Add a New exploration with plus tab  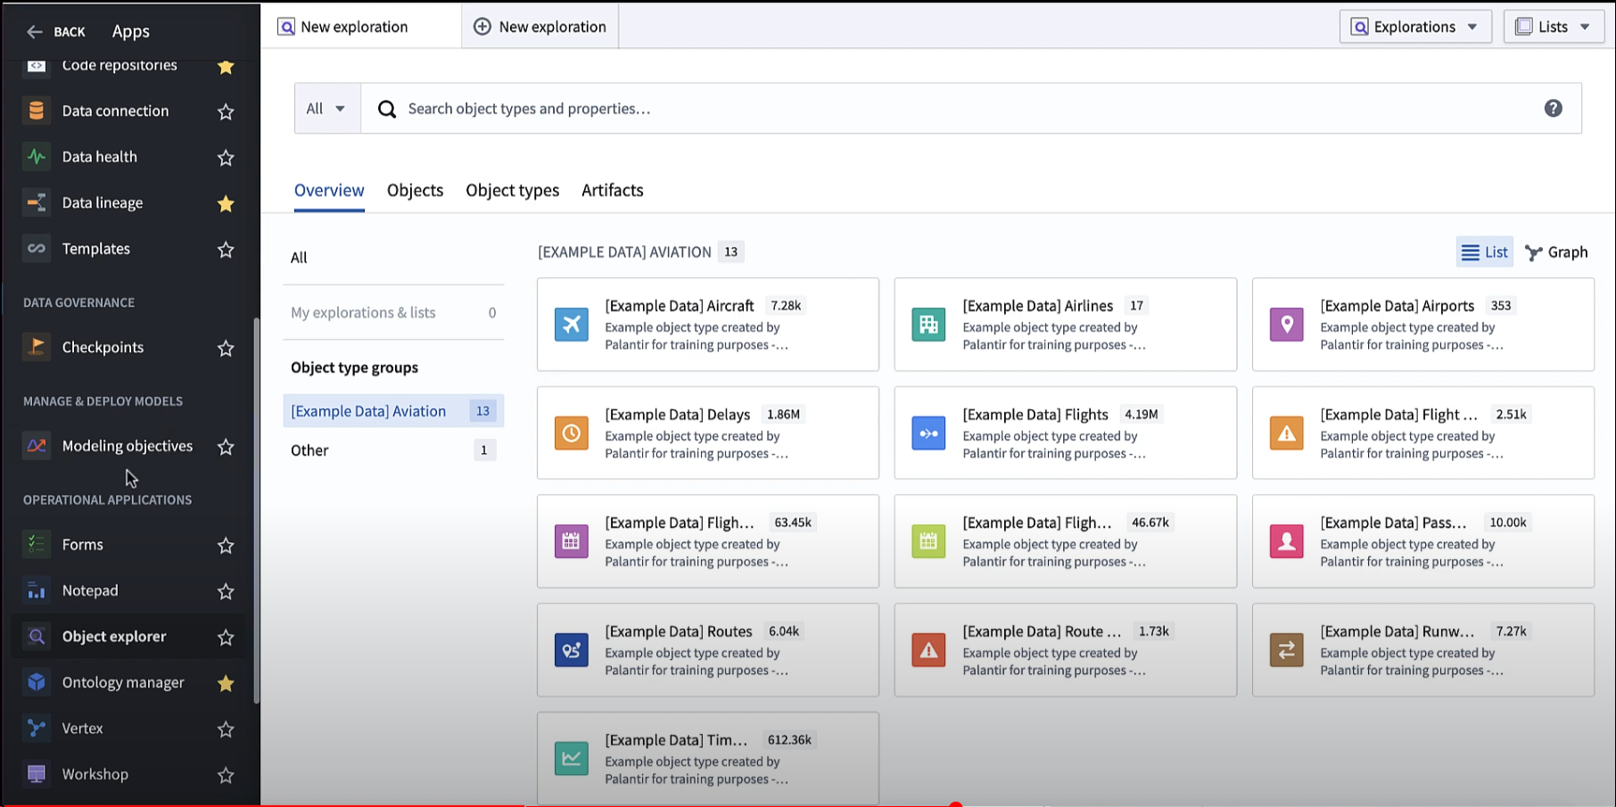pos(540,27)
